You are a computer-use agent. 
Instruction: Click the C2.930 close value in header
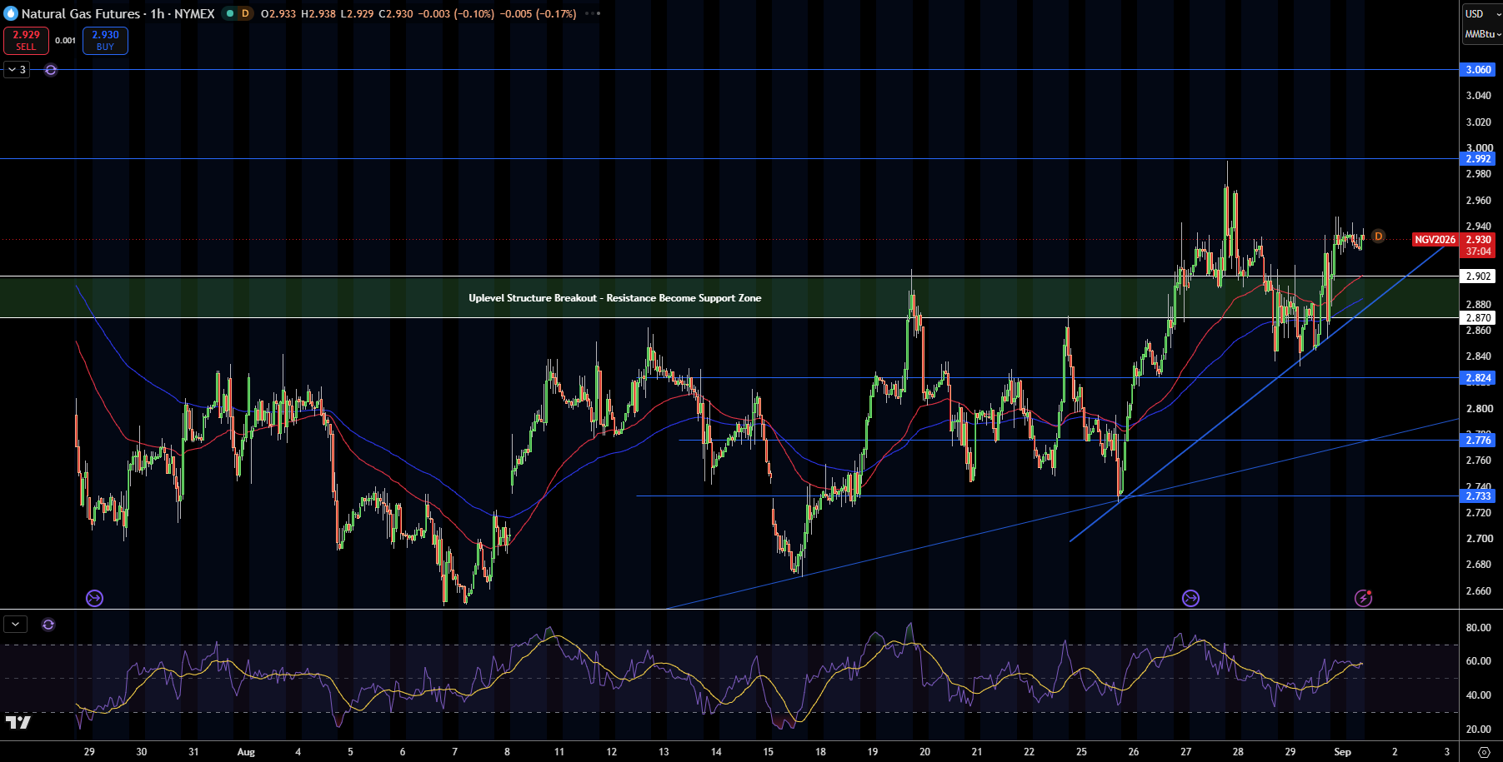tap(396, 13)
